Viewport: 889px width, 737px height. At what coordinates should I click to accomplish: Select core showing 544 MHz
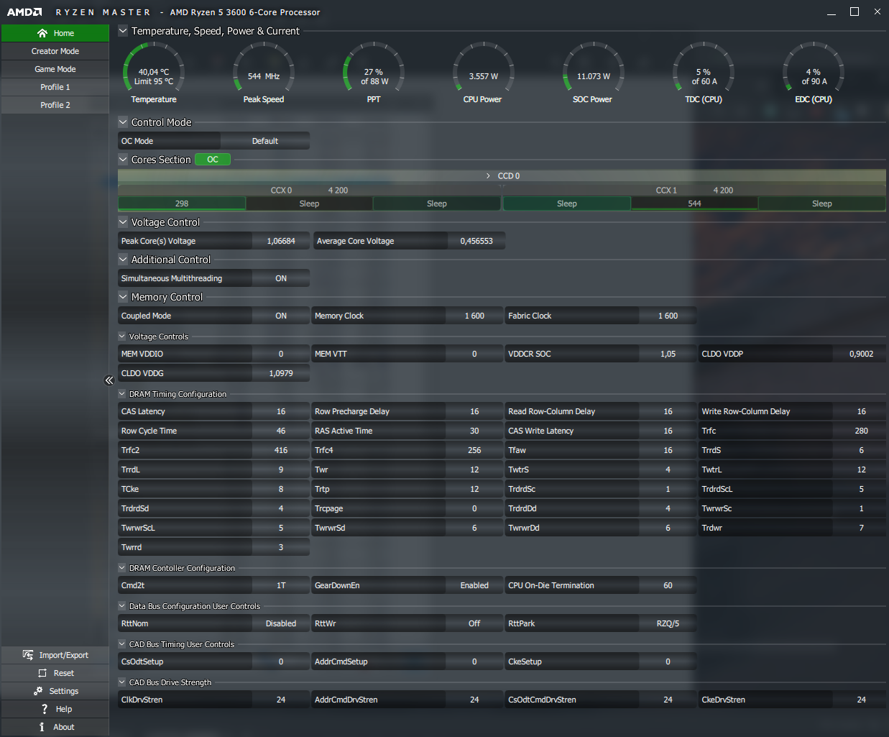694,203
